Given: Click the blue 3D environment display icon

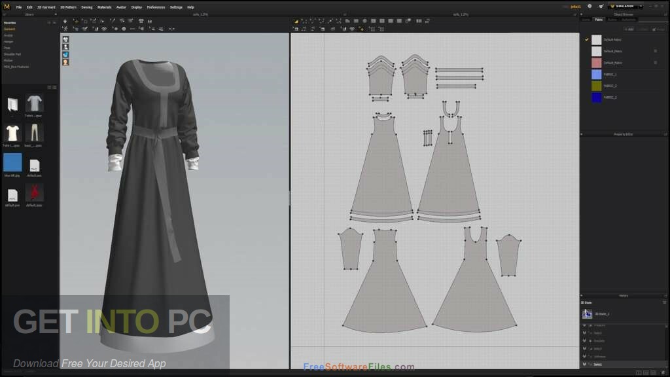Looking at the screenshot, I should tap(65, 55).
